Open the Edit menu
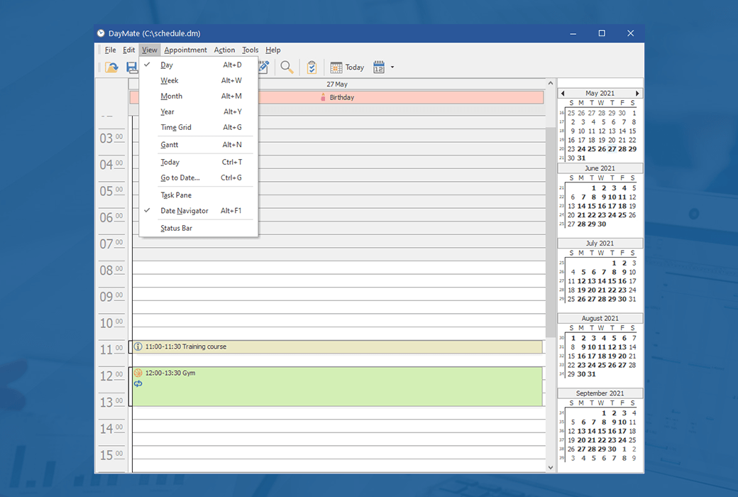Screen dimensions: 738x497 click(128, 50)
